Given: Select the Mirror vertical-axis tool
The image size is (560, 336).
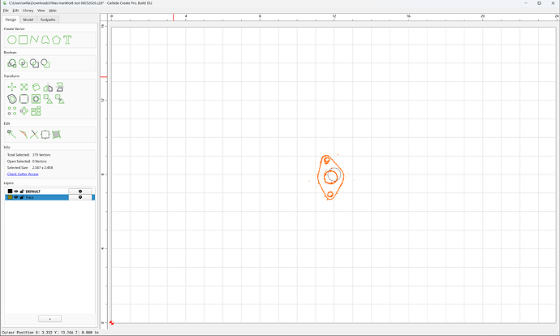Looking at the screenshot, I should coord(48,87).
